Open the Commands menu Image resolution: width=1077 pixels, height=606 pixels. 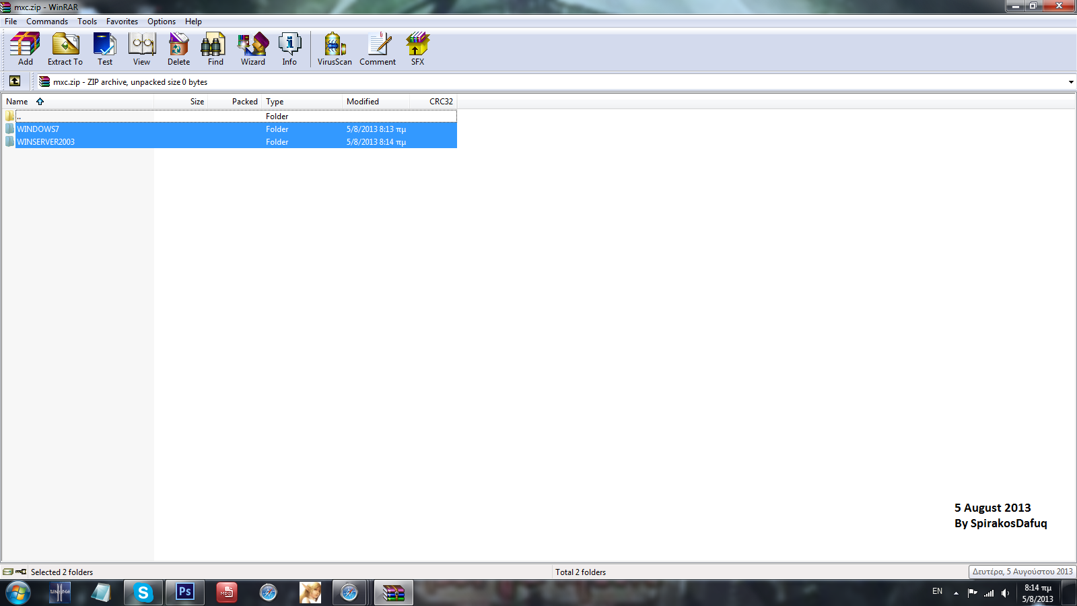[x=47, y=22]
